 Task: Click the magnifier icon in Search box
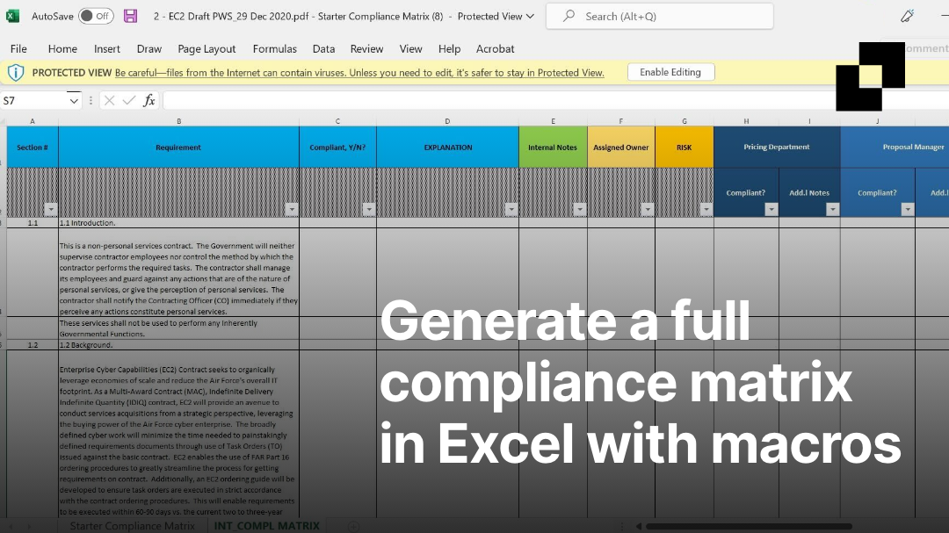tap(569, 16)
